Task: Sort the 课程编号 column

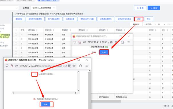Action: pos(108,30)
